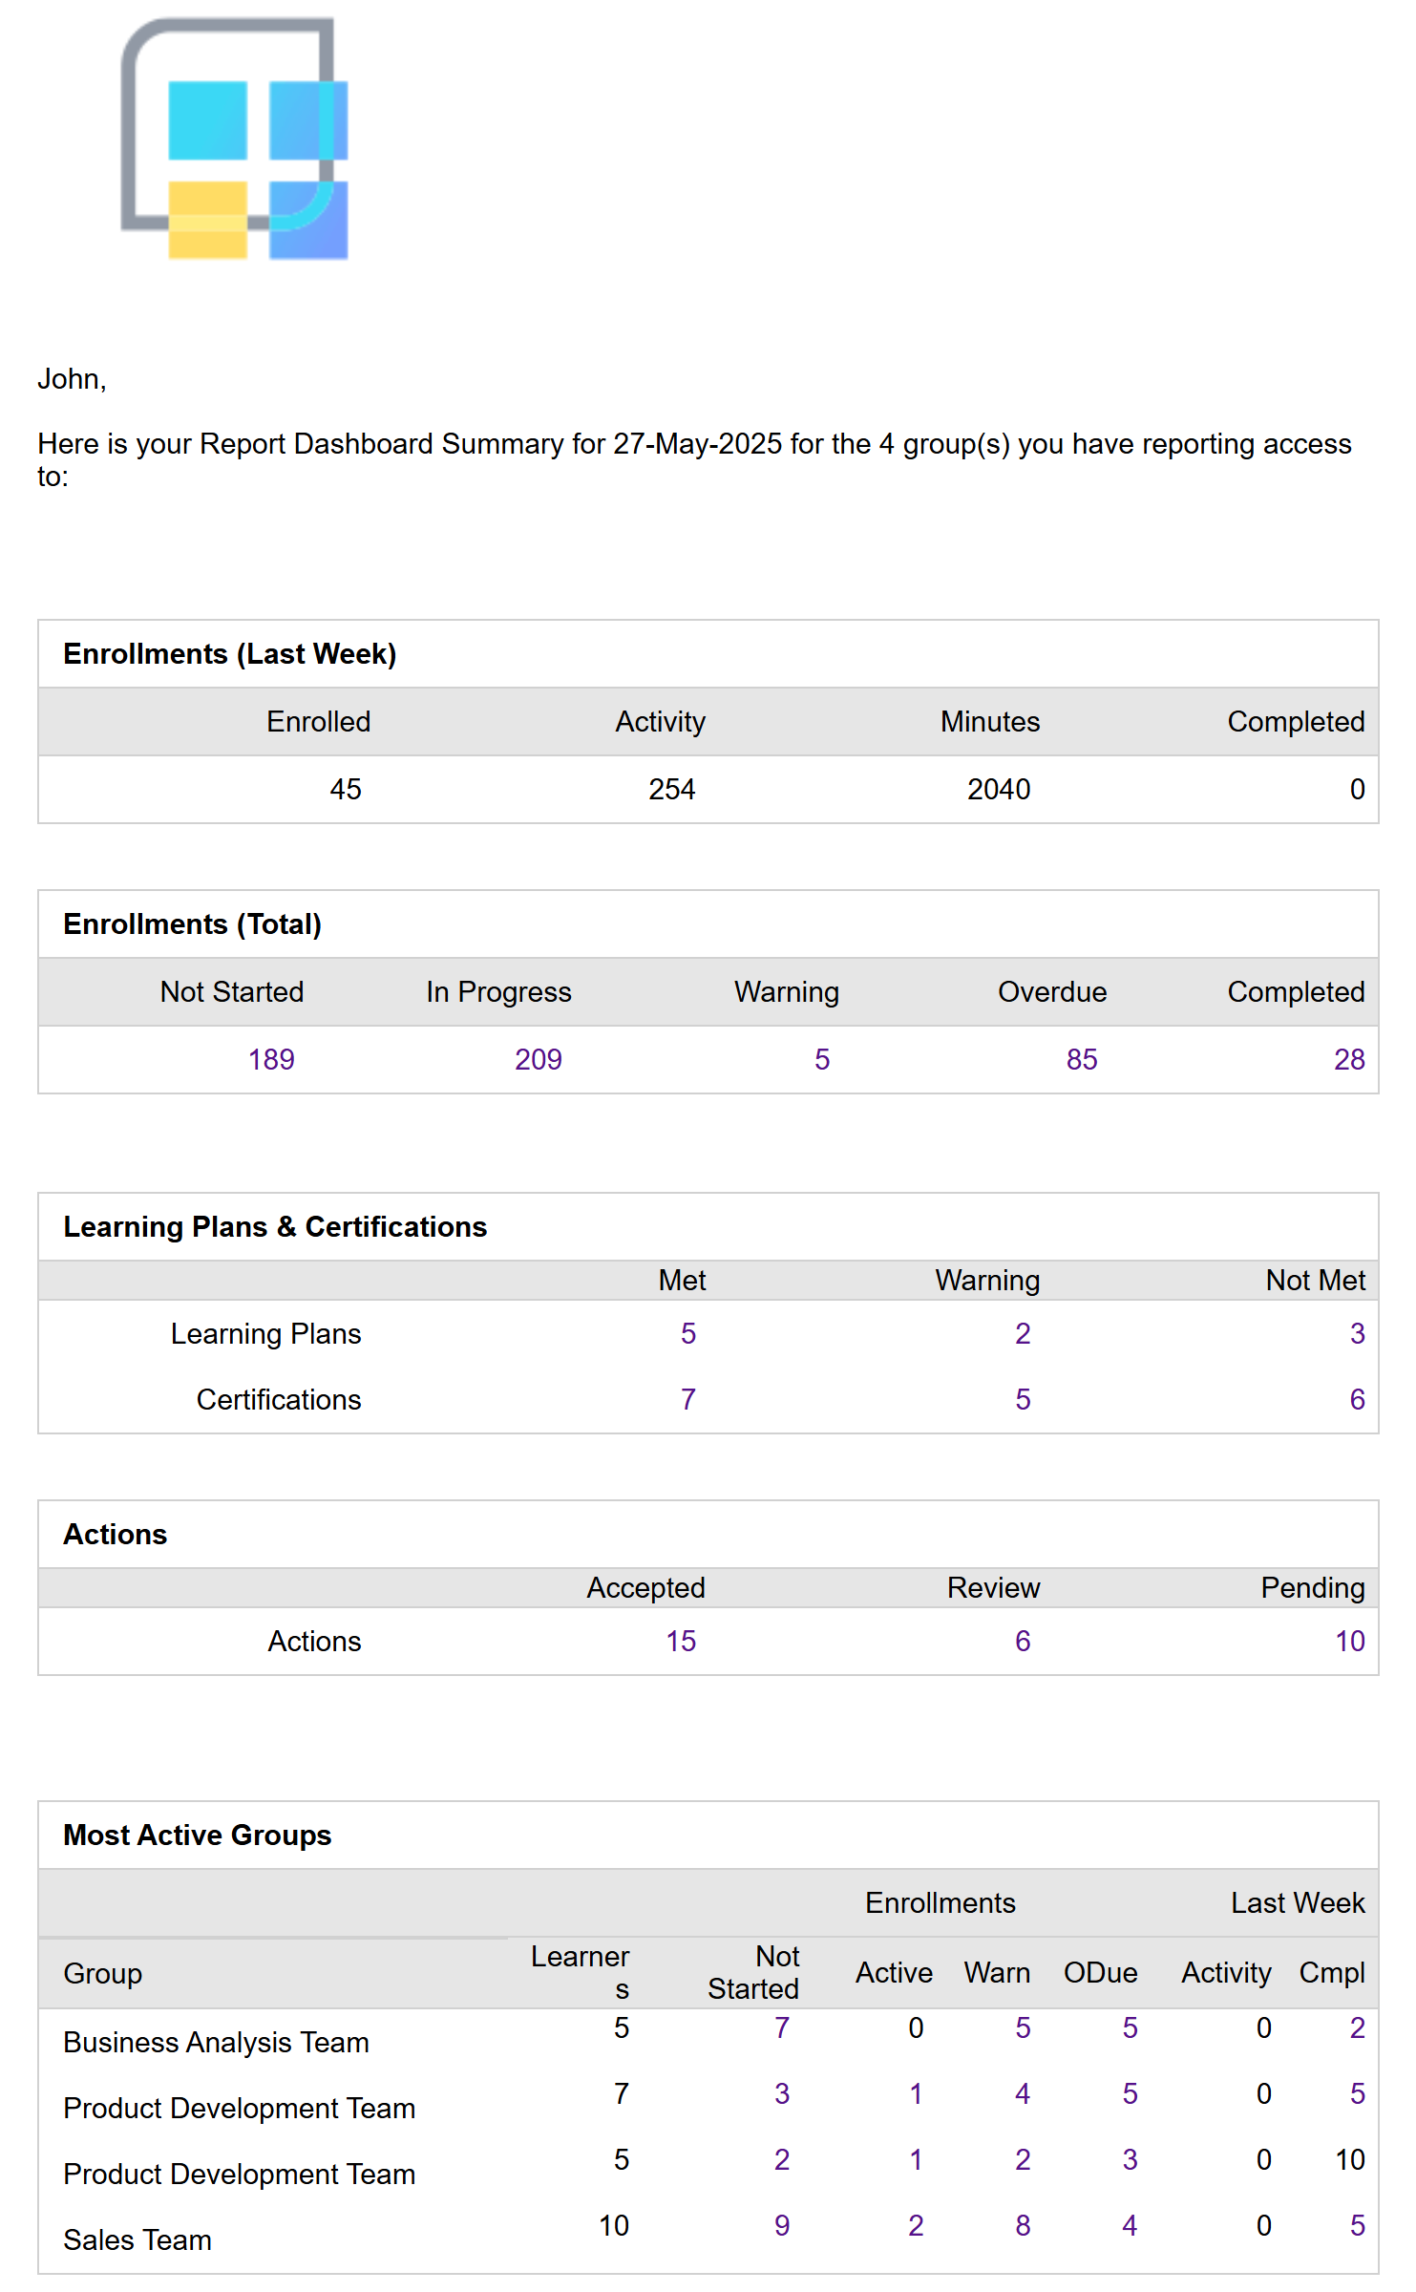Open Learning Plans Met count 5
This screenshot has width=1416, height=2292.
688,1333
